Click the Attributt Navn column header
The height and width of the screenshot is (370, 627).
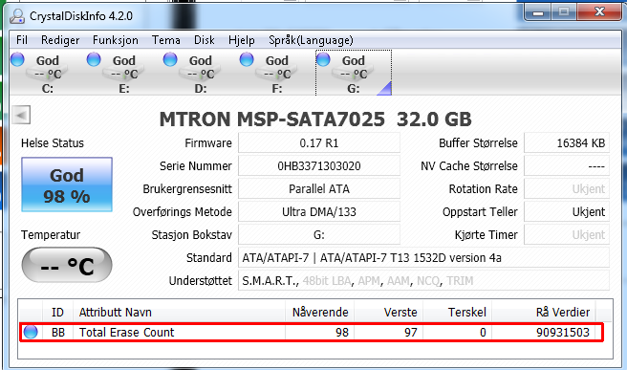pos(179,312)
